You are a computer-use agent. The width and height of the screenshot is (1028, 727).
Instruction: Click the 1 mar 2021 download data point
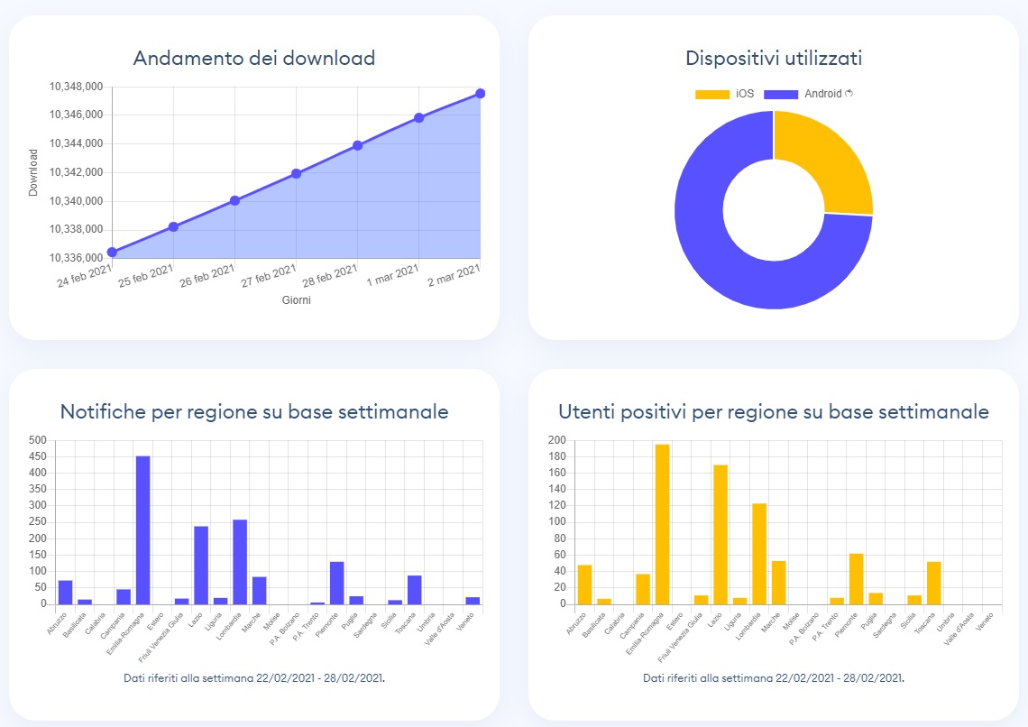tap(419, 117)
